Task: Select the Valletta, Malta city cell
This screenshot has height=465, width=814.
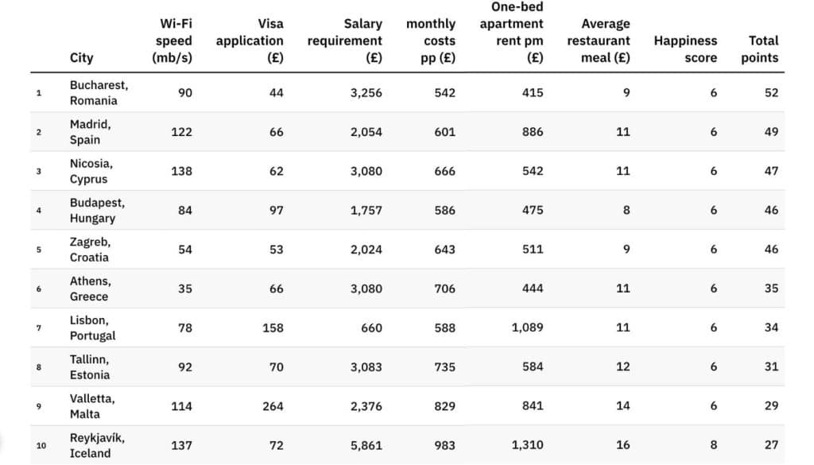Action: tap(91, 406)
